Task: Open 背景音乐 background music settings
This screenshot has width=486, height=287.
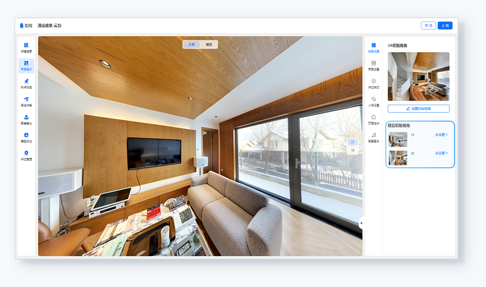Action: (373, 137)
